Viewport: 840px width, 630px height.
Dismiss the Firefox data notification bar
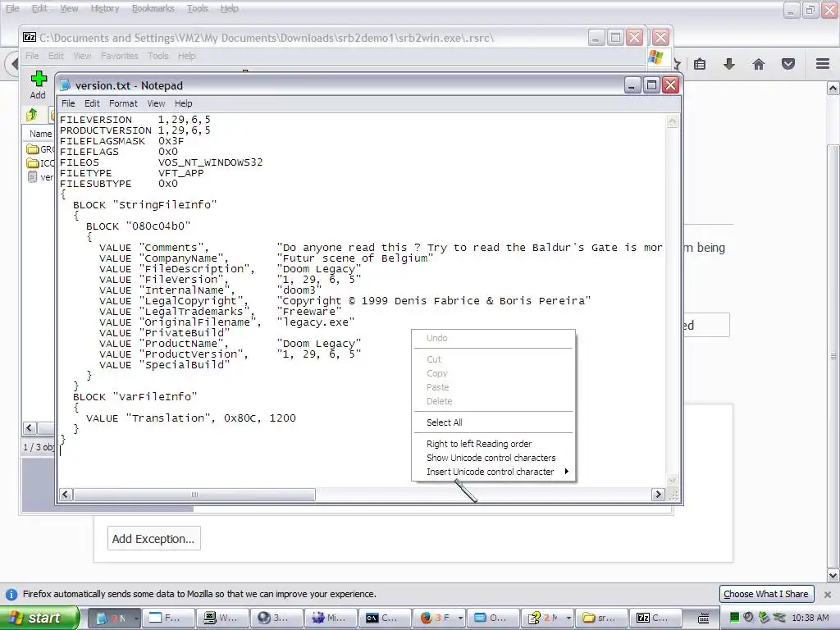tap(828, 594)
